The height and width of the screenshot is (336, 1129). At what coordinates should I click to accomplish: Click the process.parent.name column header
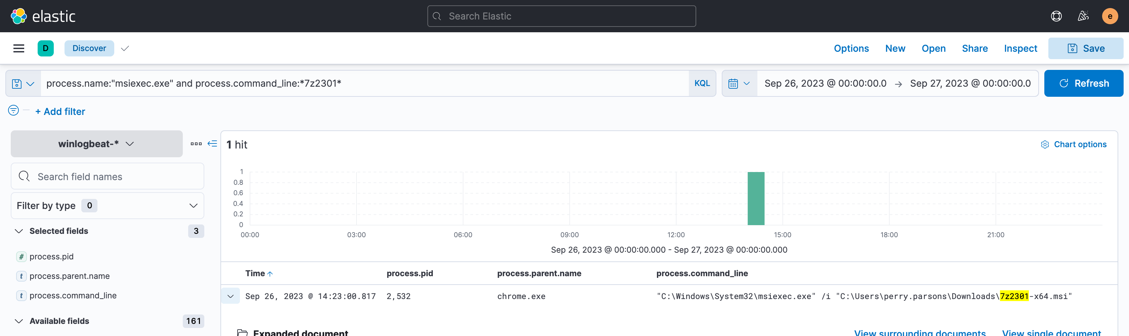(539, 274)
